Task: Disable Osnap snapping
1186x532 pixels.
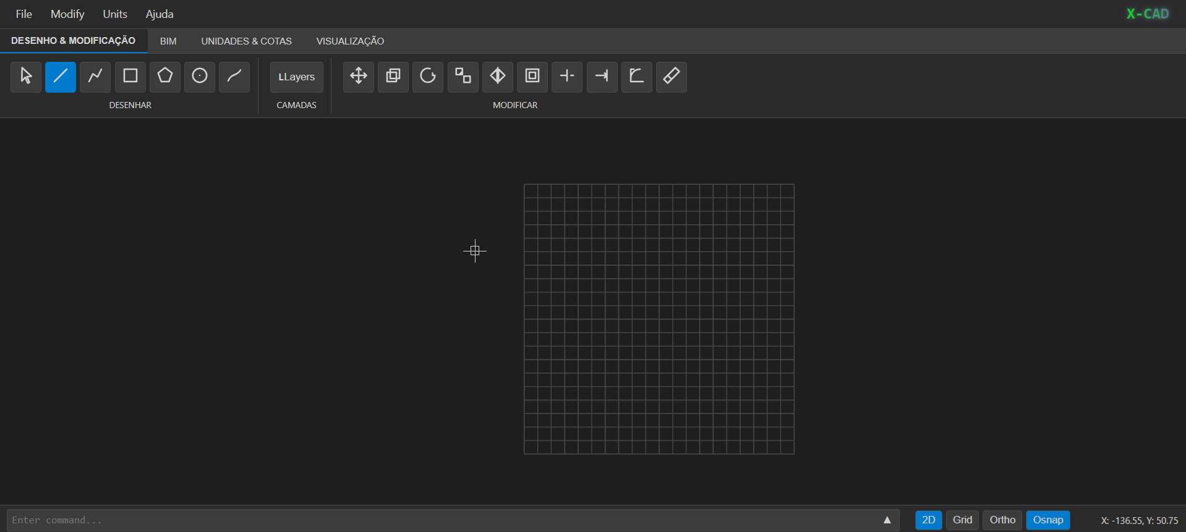Action: 1048,520
